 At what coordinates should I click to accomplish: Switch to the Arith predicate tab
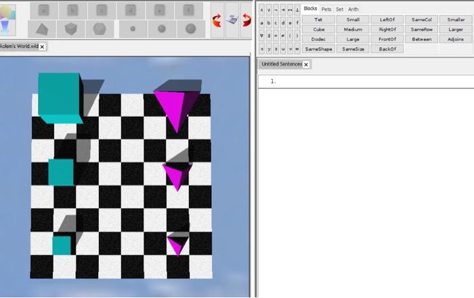(353, 9)
